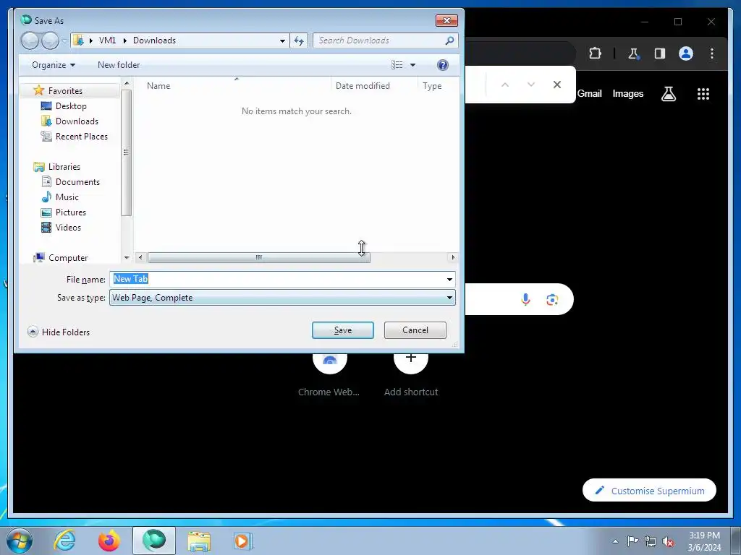
Task: Open recent pages dropdown near nav arrows
Action: (64, 40)
